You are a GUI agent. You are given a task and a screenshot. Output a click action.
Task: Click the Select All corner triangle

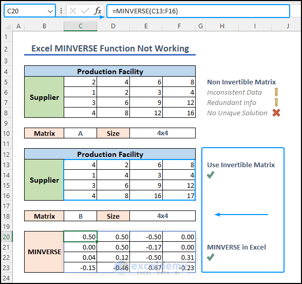point(8,26)
